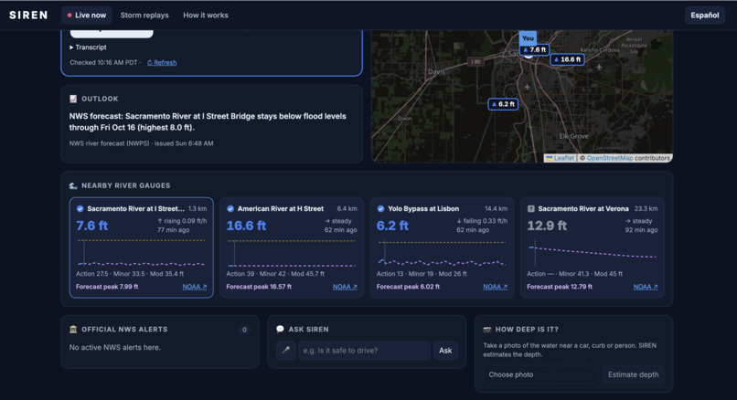The height and width of the screenshot is (400, 737).
Task: Click 'Checked 10:16 AM PDT' timestamp
Action: (x=103, y=62)
